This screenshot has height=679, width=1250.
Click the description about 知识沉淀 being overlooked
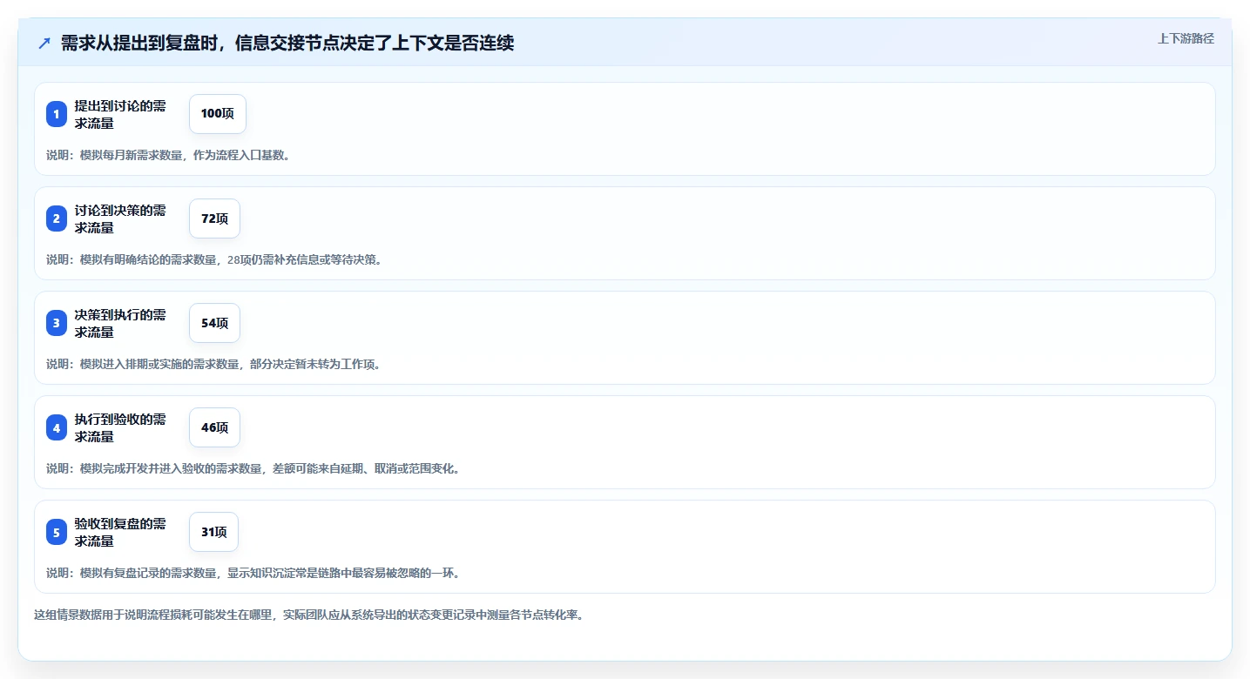coord(253,573)
